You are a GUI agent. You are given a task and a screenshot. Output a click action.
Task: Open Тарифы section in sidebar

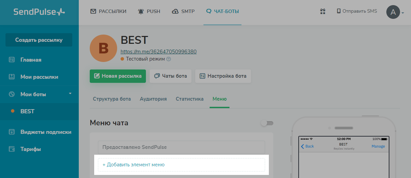(x=30, y=149)
